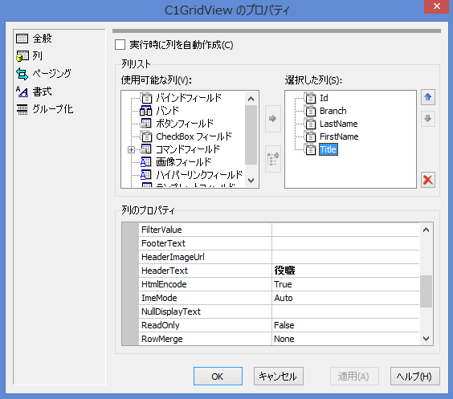The height and width of the screenshot is (399, 453).
Task: Click the グループ化 rows icon in sidebar
Action: pyautogui.click(x=22, y=109)
